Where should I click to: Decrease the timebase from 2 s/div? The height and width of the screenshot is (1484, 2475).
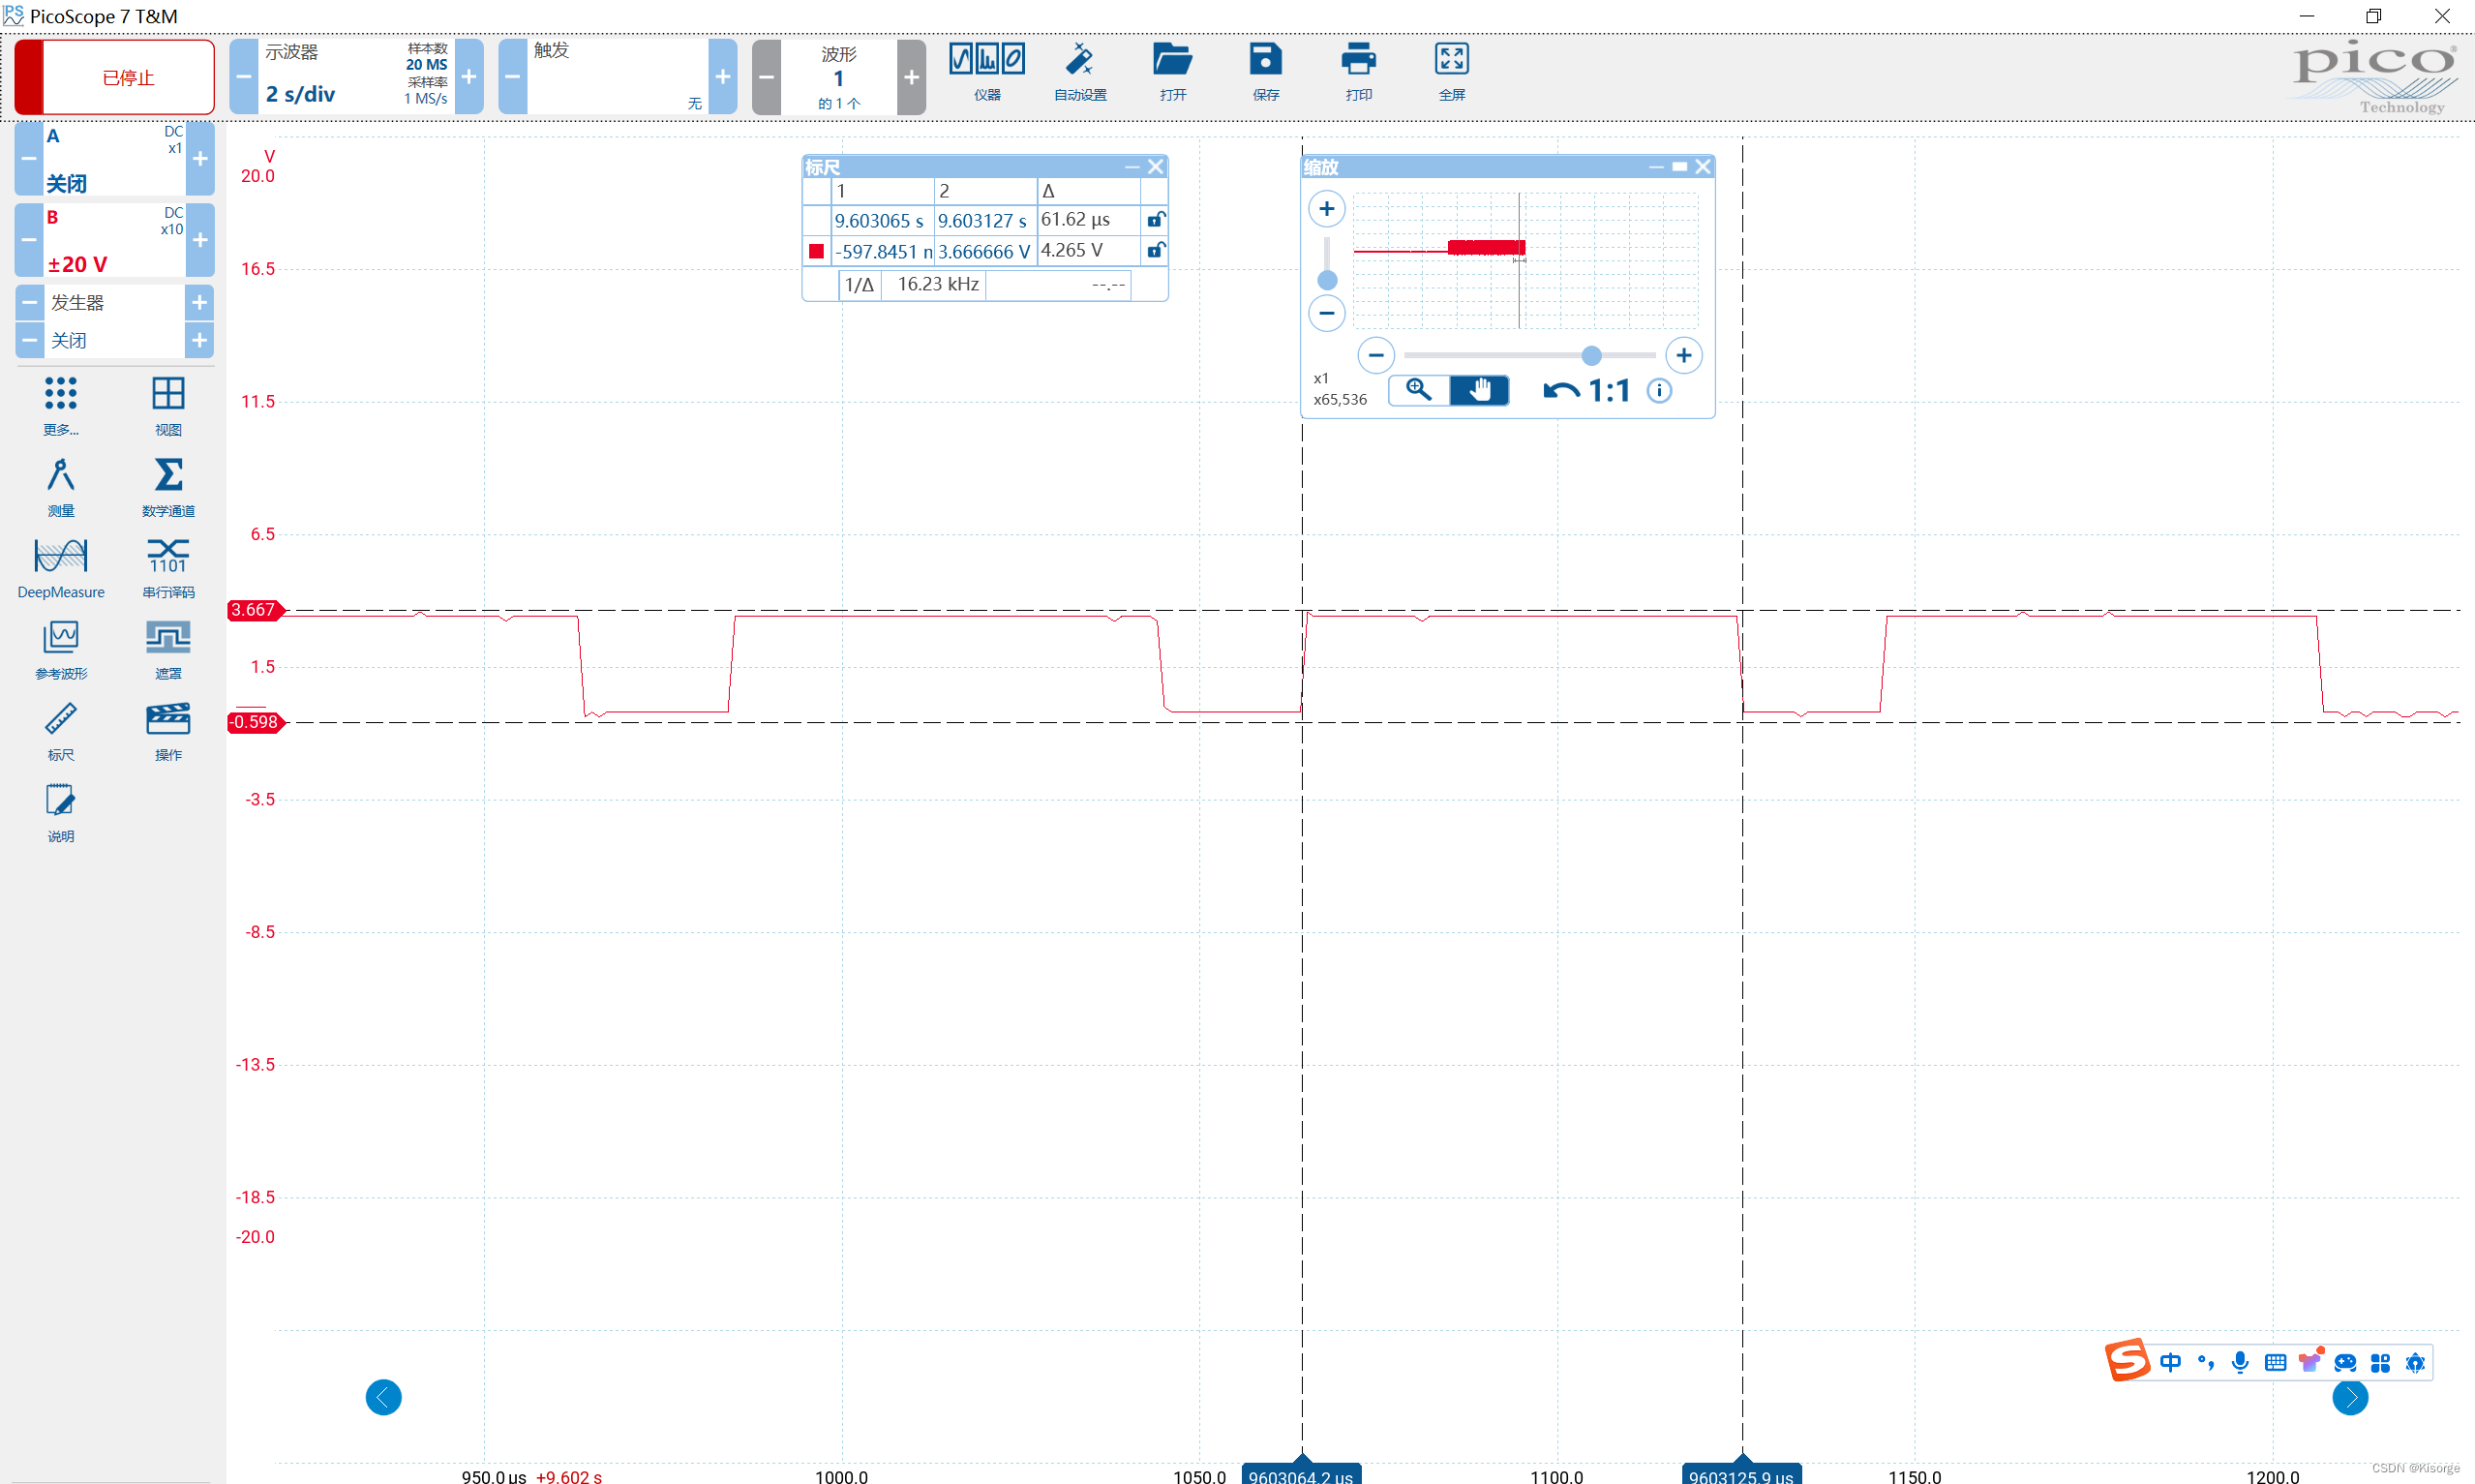point(244,77)
